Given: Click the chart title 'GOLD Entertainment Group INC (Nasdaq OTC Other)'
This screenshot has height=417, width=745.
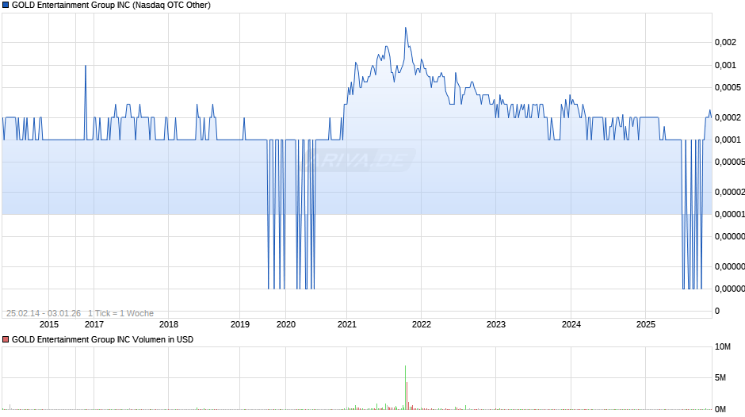Looking at the screenshot, I should pyautogui.click(x=111, y=6).
